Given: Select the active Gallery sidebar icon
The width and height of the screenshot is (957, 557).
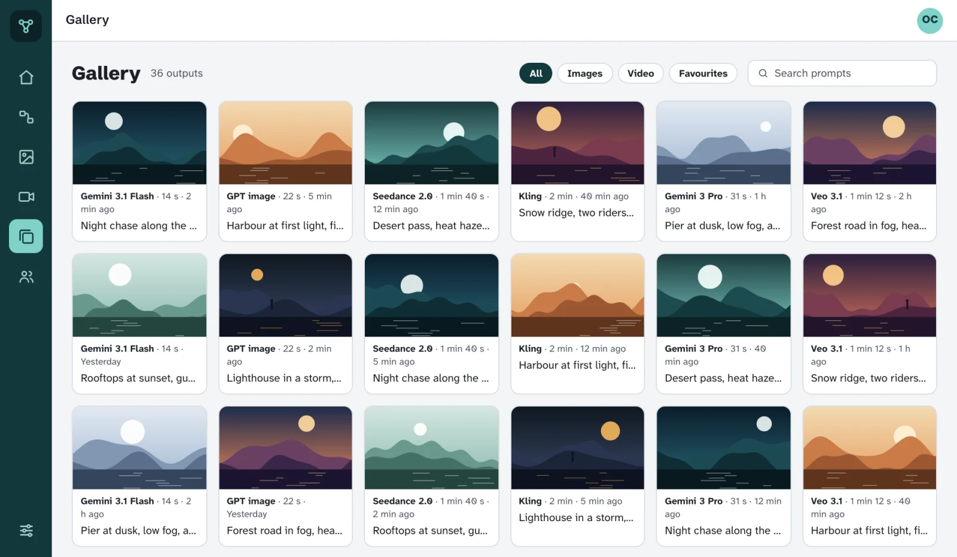Looking at the screenshot, I should tap(26, 236).
